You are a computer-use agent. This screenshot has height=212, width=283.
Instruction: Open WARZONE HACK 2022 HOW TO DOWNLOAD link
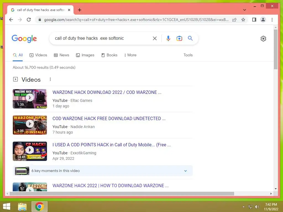click(111, 185)
